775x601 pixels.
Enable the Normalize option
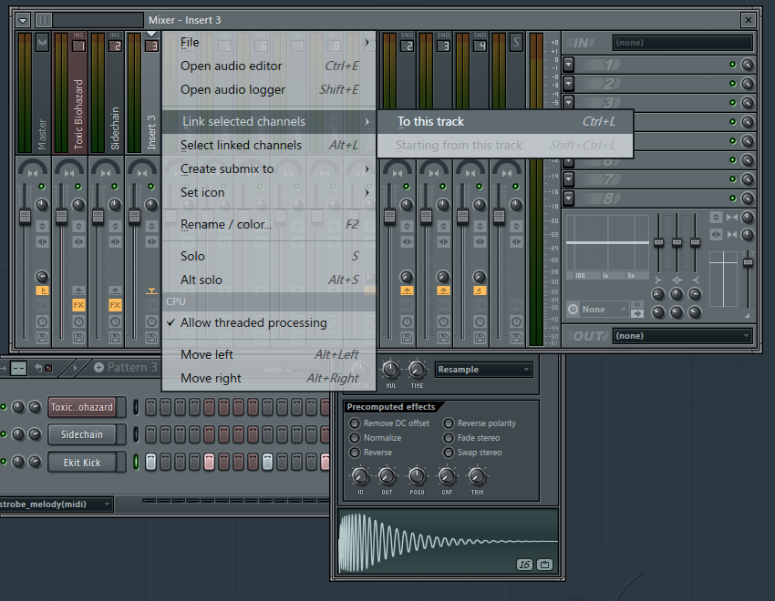click(376, 438)
